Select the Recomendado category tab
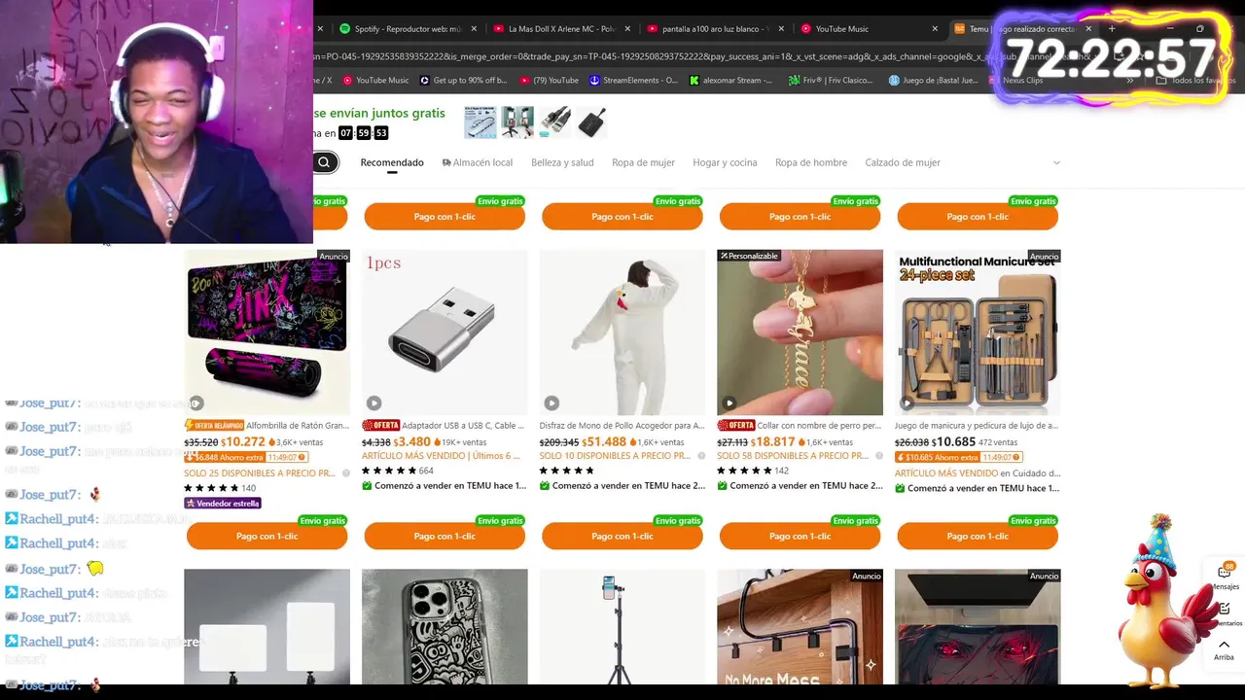The height and width of the screenshot is (700, 1245). pyautogui.click(x=392, y=162)
